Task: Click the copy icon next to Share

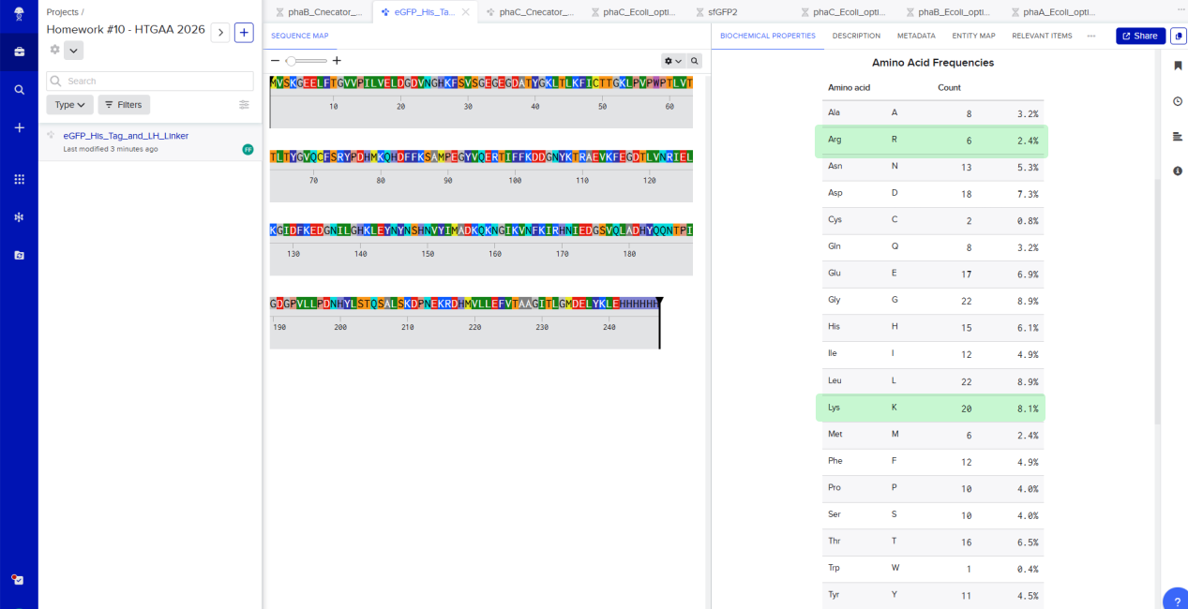Action: [x=1179, y=36]
